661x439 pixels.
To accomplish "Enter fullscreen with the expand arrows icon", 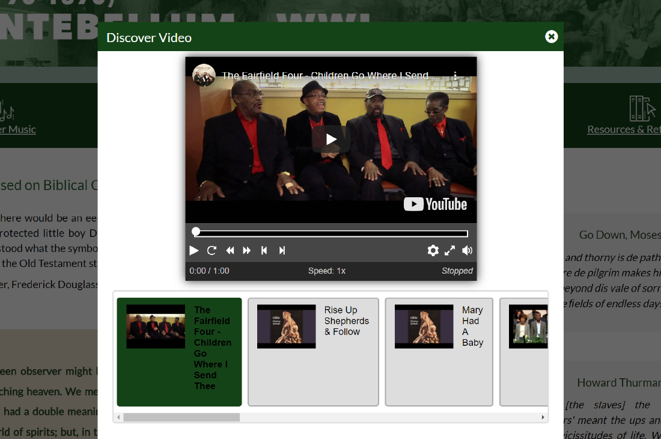I will [x=449, y=251].
